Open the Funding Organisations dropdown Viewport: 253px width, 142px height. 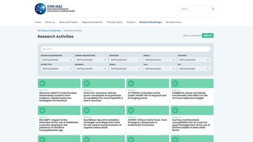(91, 60)
